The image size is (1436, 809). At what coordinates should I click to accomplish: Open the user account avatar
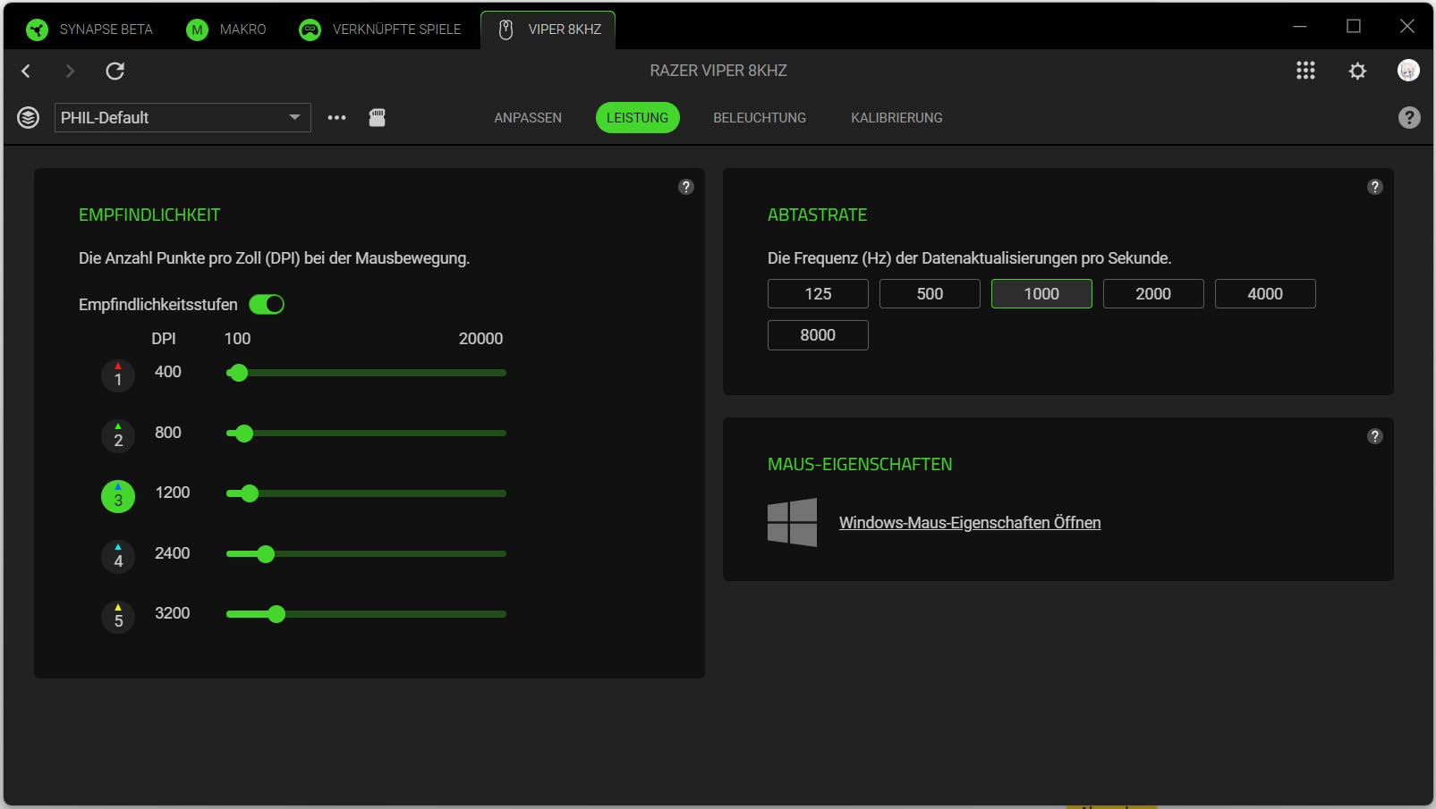[1408, 71]
